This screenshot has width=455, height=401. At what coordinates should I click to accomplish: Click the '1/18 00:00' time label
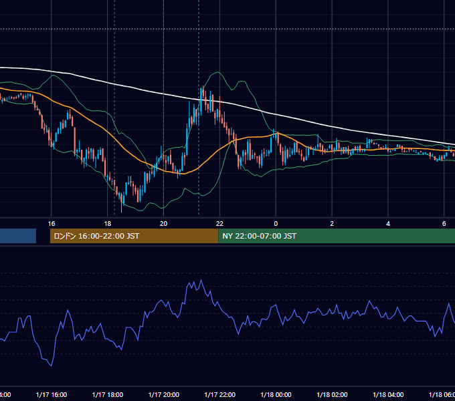[x=276, y=394]
